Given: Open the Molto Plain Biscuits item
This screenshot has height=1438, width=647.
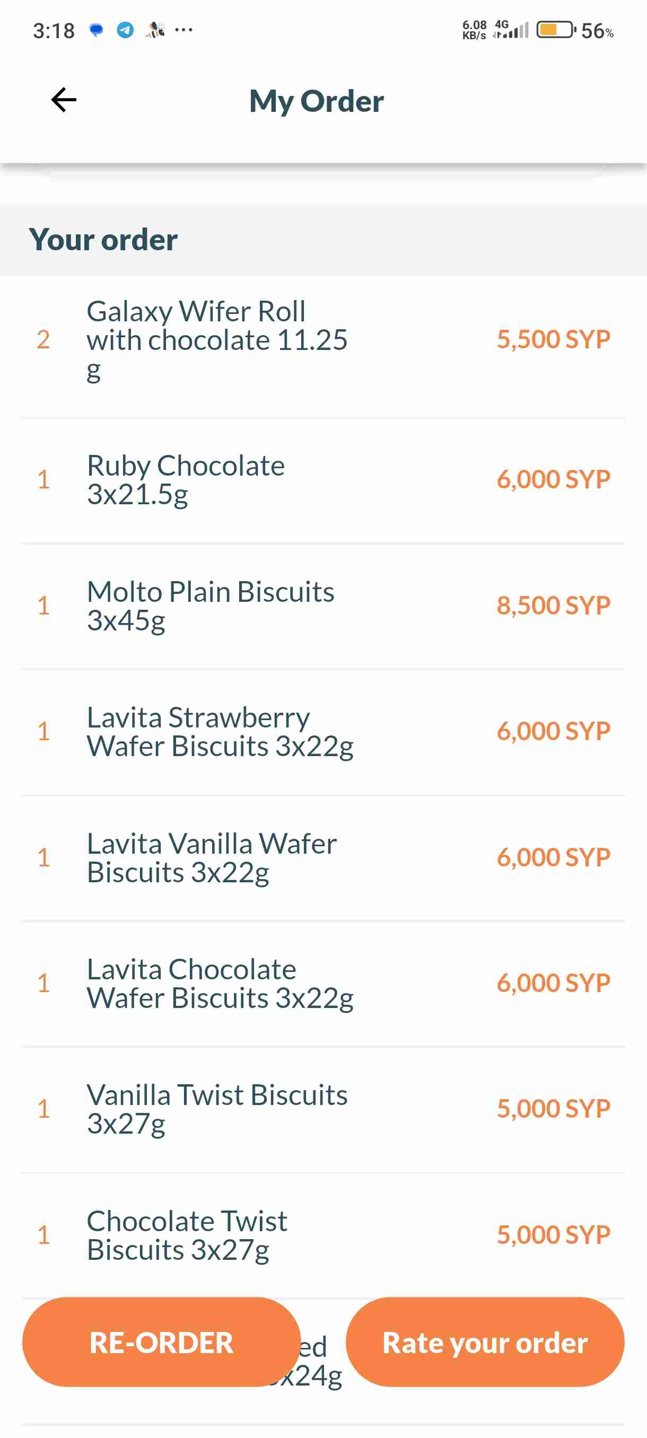Looking at the screenshot, I should 211,606.
